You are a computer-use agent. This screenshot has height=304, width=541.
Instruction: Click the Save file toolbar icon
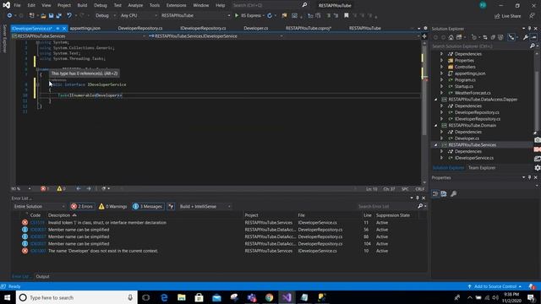click(x=51, y=15)
